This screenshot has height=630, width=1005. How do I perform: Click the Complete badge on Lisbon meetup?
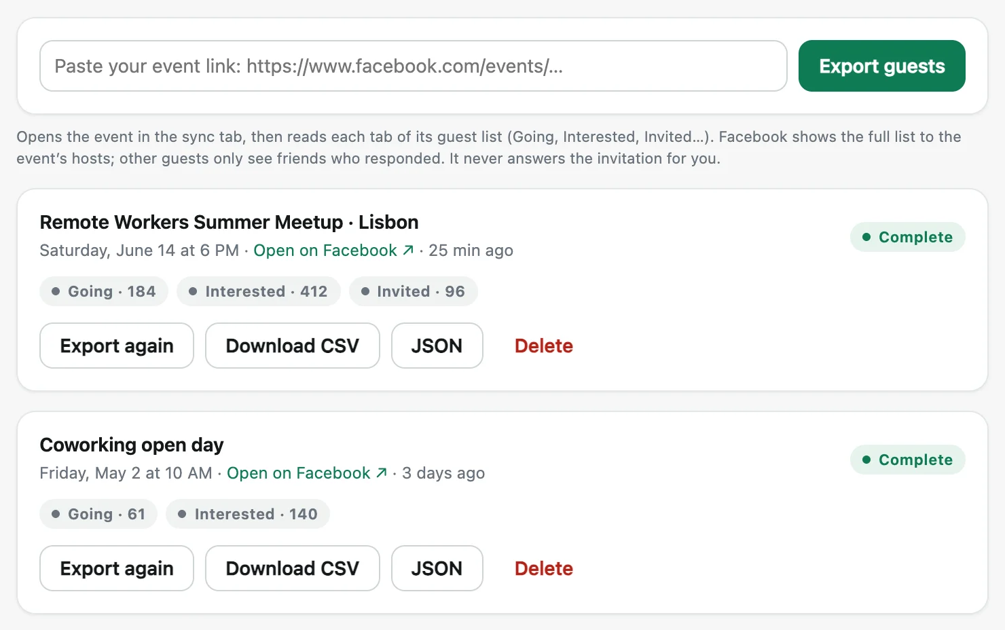tap(907, 237)
